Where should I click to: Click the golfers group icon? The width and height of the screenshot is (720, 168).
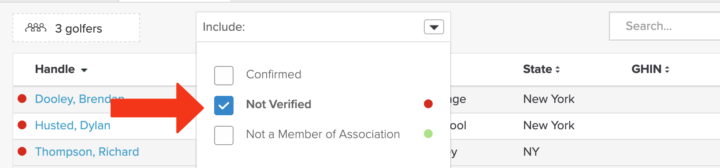[36, 28]
